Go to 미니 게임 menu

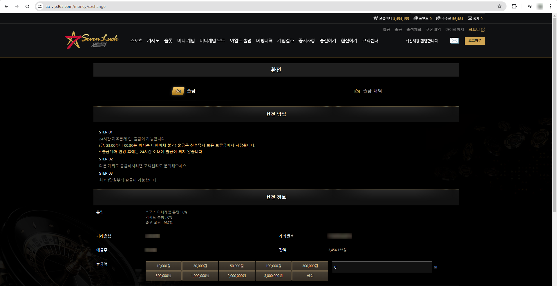(x=186, y=41)
